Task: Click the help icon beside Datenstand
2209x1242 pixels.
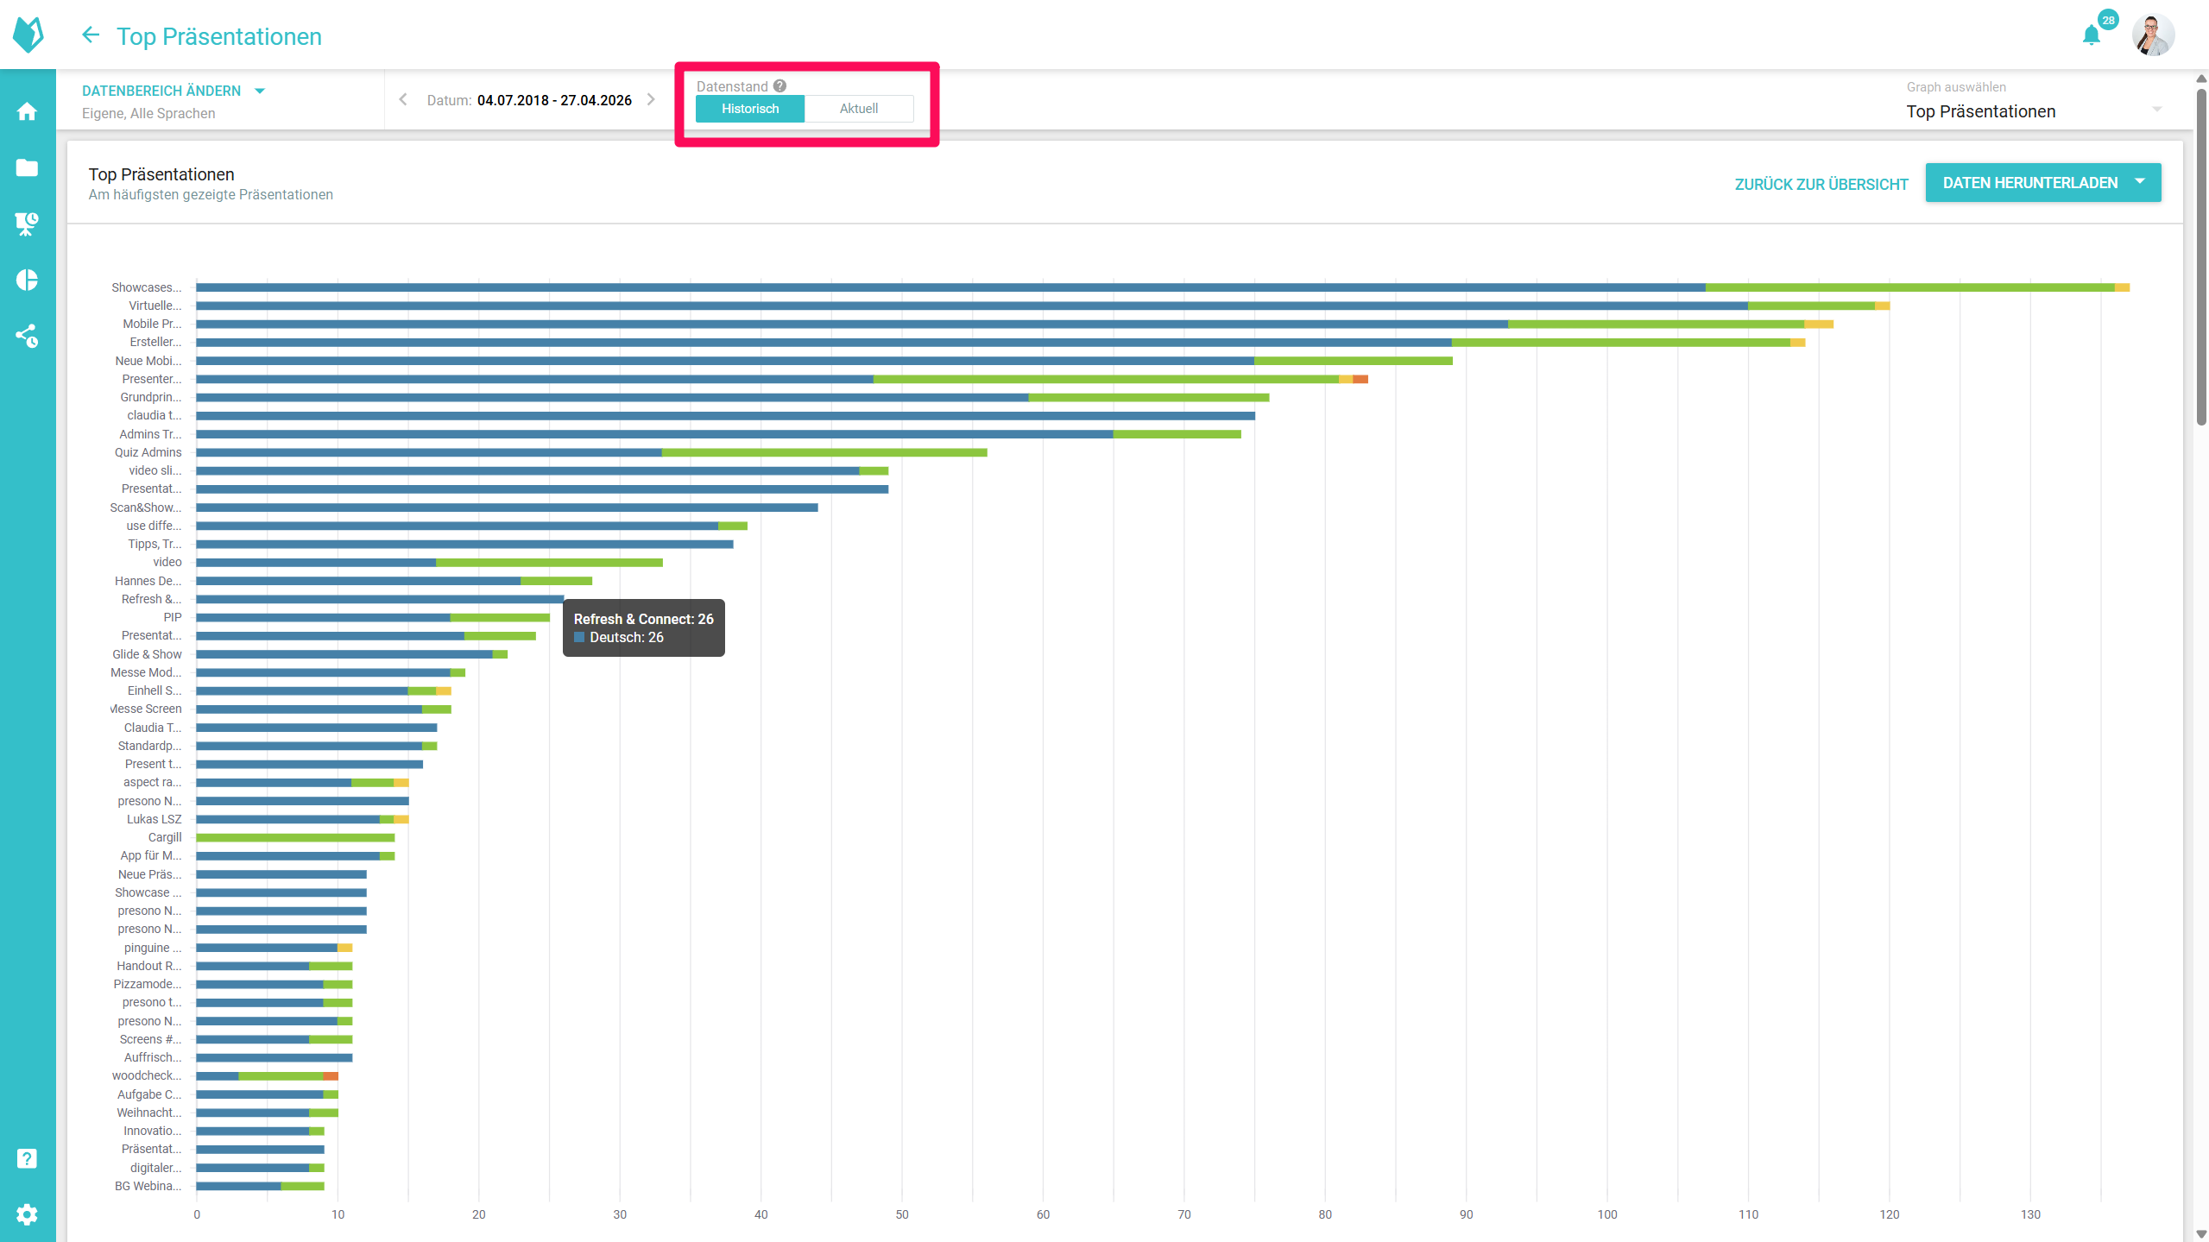Action: tap(779, 86)
